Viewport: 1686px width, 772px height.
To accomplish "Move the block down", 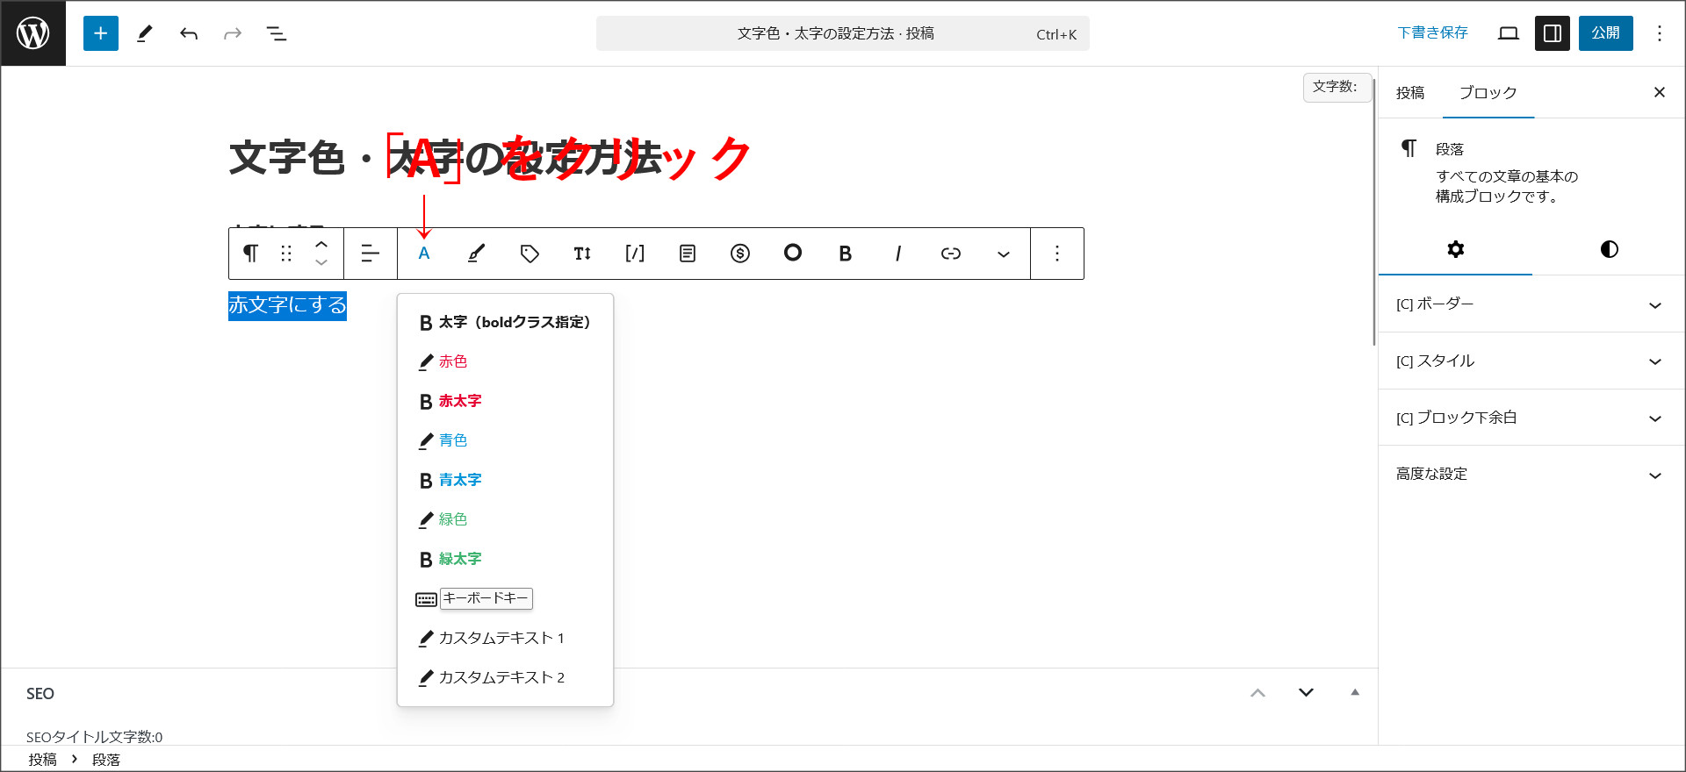I will point(321,262).
